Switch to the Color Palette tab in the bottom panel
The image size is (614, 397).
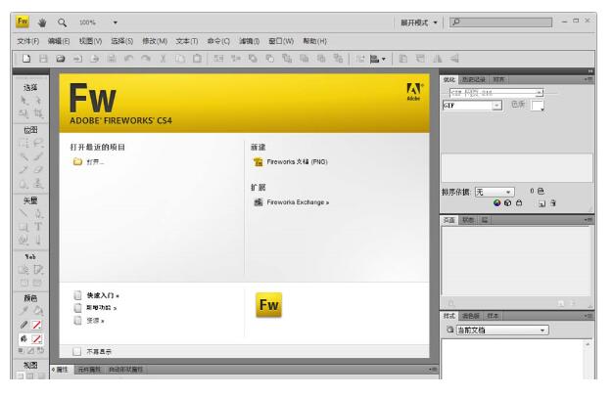pos(470,316)
